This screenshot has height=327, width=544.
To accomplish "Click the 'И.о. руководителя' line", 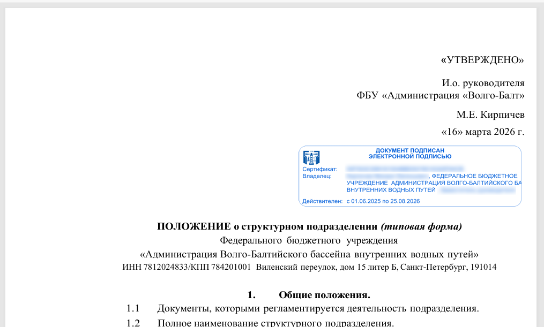I will [483, 83].
